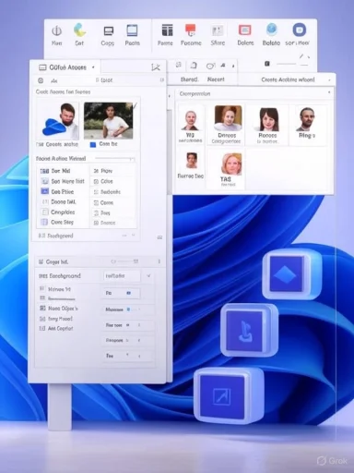Click the round dark-blue icon ending the ribbon
Viewport: 354px width, 473px height.
pyautogui.click(x=299, y=30)
